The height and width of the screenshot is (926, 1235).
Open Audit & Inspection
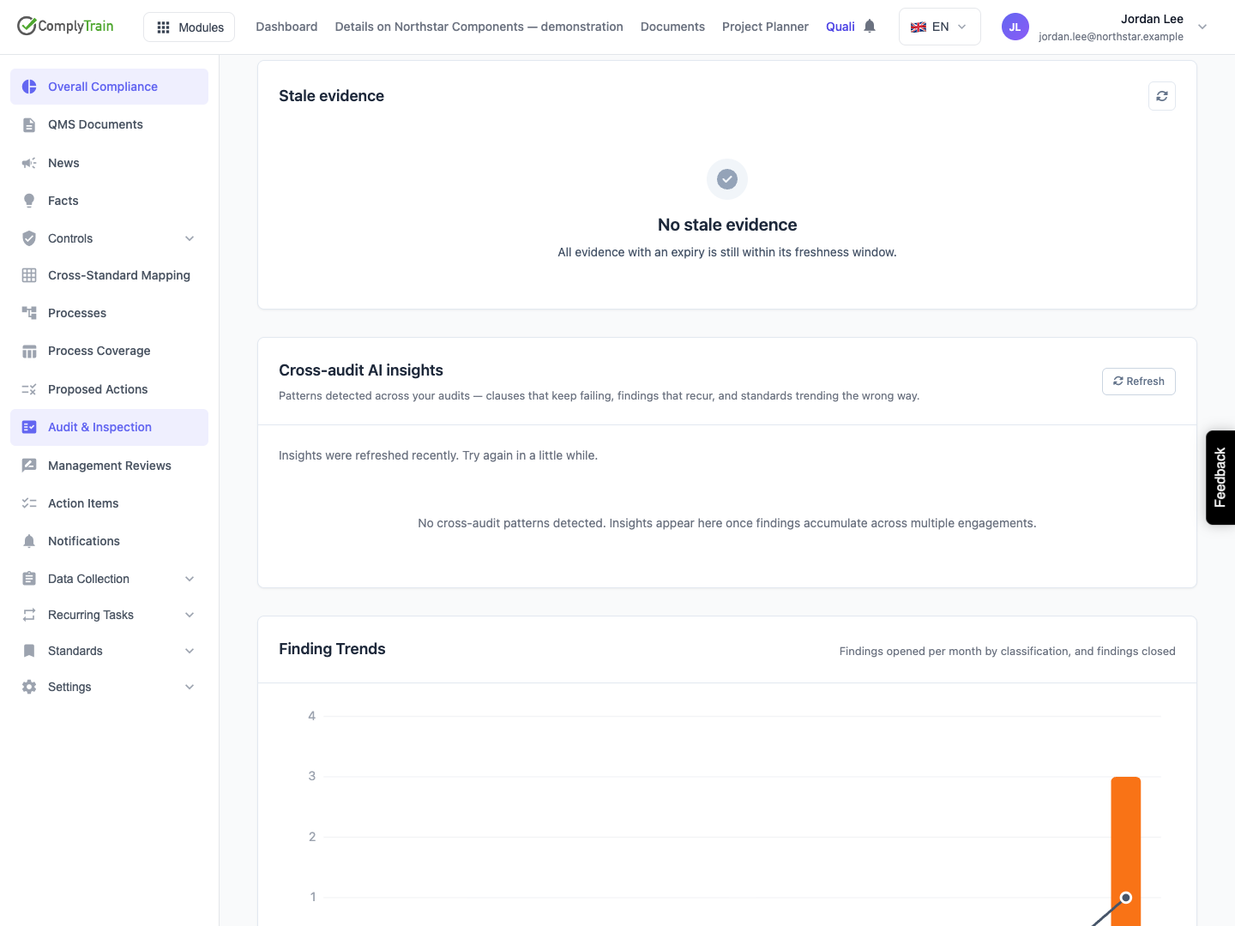point(109,427)
